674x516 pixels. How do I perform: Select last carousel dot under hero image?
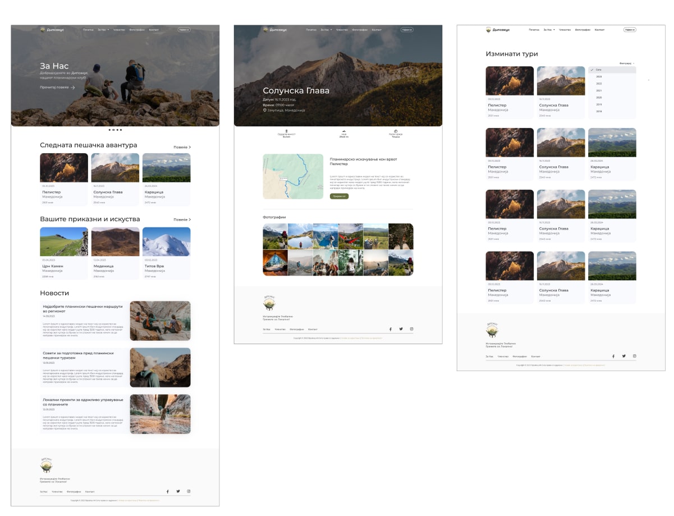click(x=121, y=130)
